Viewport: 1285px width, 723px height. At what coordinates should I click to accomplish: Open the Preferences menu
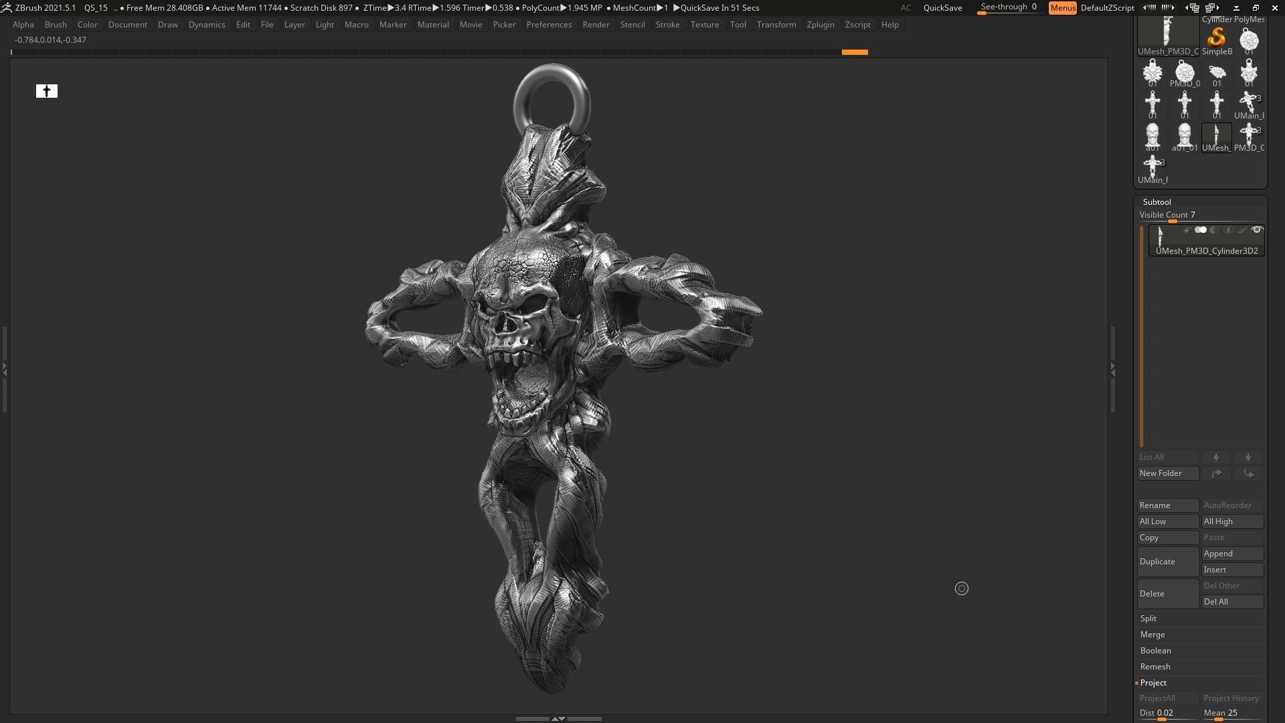pos(549,25)
